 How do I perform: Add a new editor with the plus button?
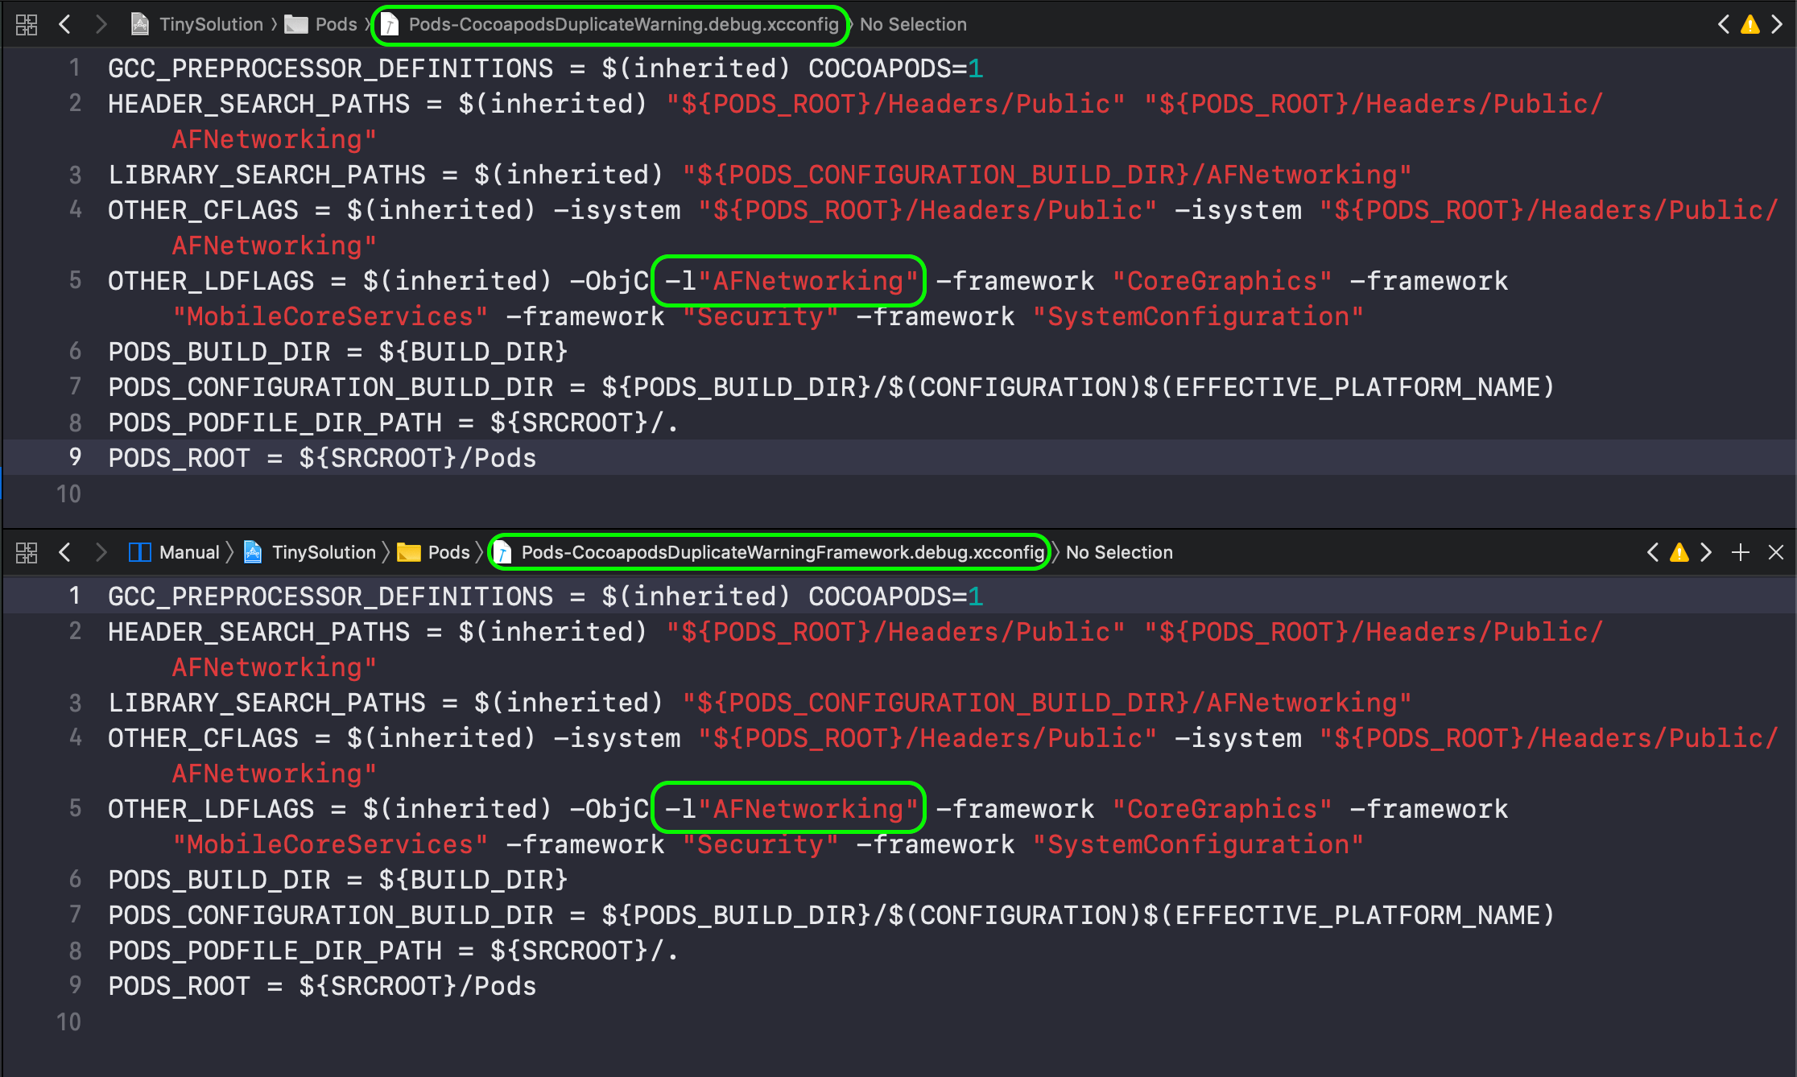point(1740,552)
